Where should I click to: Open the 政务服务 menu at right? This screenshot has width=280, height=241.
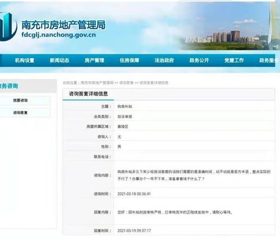pyautogui.click(x=268, y=61)
